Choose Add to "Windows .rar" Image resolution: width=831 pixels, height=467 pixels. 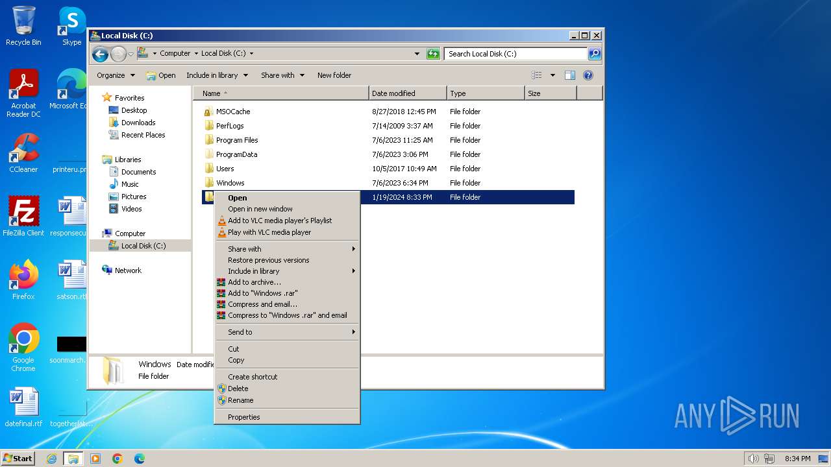coord(287,293)
